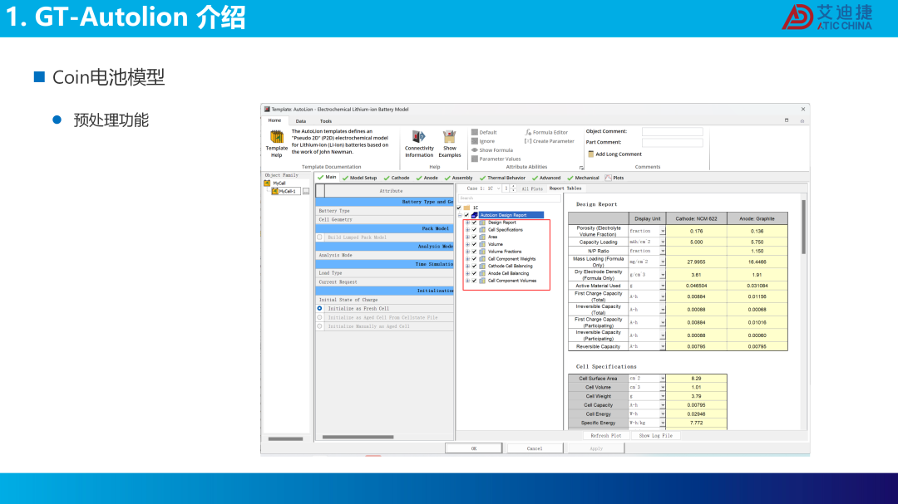Uncheck the 1C case checkbox

click(x=459, y=208)
